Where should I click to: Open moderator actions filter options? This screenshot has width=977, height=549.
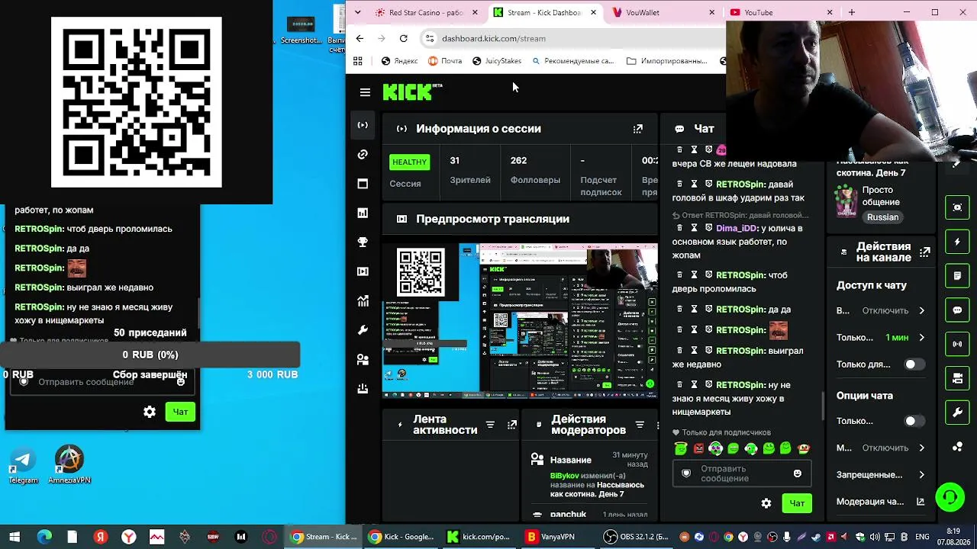click(x=640, y=425)
